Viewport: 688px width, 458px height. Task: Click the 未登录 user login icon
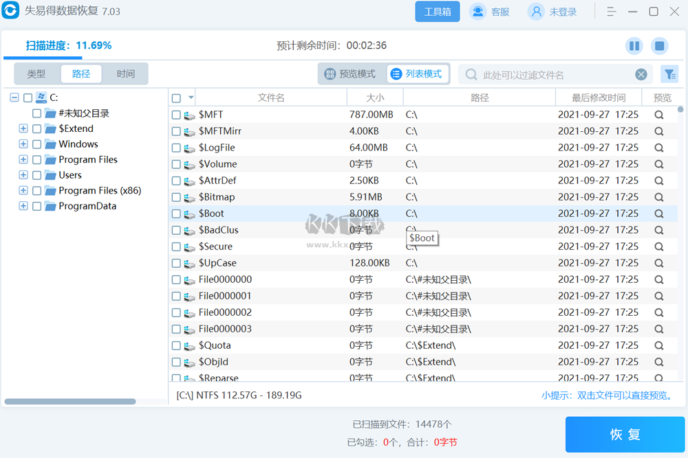click(536, 12)
